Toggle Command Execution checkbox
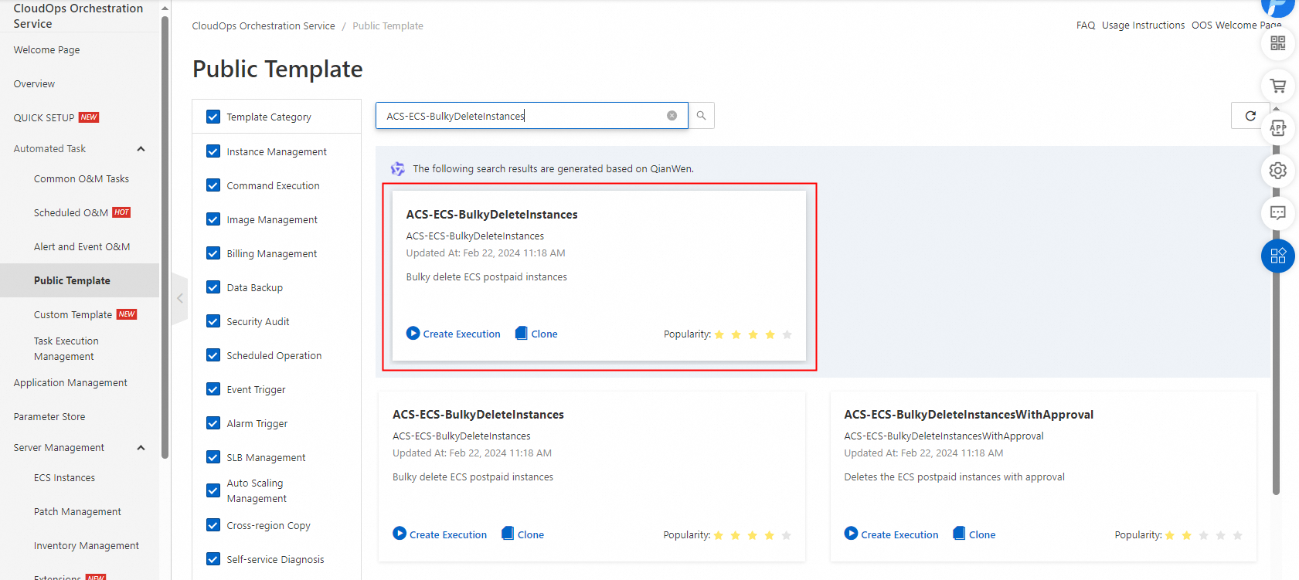Screen dimensions: 1299x580 pyautogui.click(x=213, y=185)
